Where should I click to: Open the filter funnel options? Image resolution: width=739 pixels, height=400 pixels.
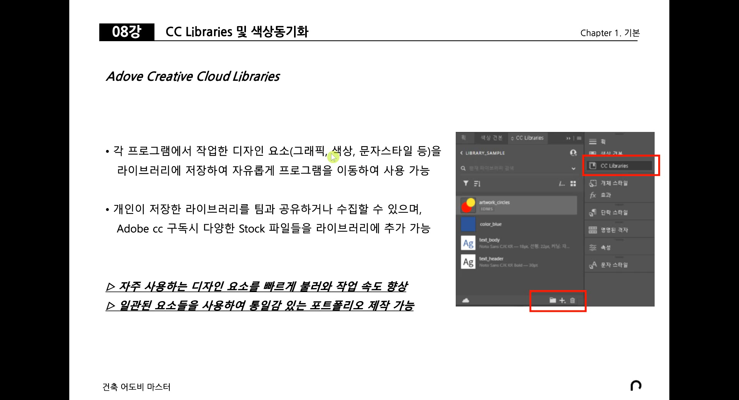tap(466, 183)
